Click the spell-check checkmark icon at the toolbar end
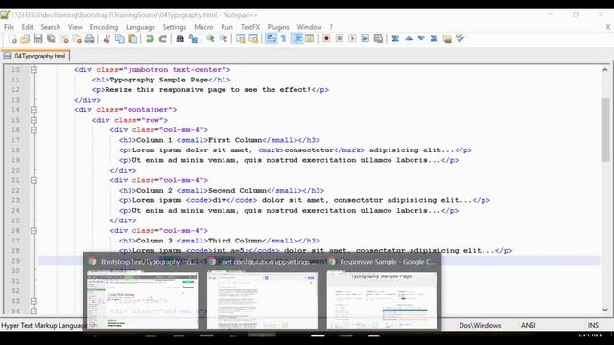Viewport: 614px width, 345px height. pyautogui.click(x=460, y=39)
